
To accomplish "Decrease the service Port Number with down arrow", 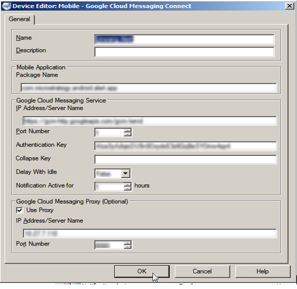I will click(128, 134).
